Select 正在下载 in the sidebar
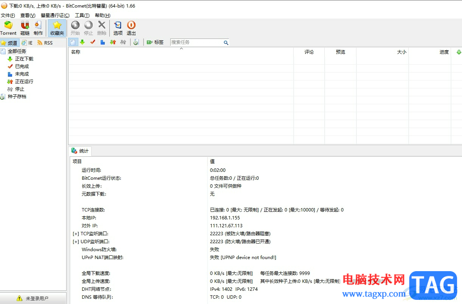The height and width of the screenshot is (304, 462). [x=24, y=59]
